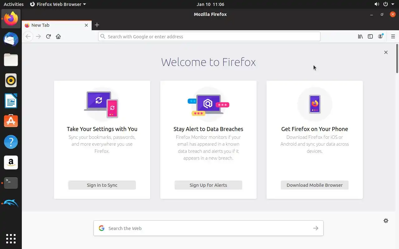Open the Activities overview
This screenshot has height=249, width=399.
[13, 4]
